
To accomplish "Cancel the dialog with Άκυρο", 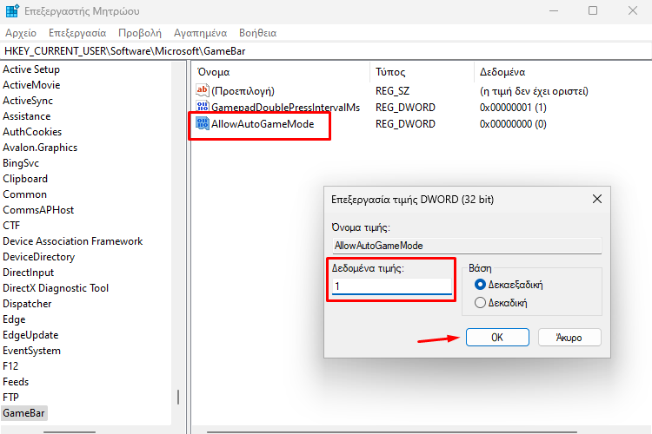I will (569, 338).
